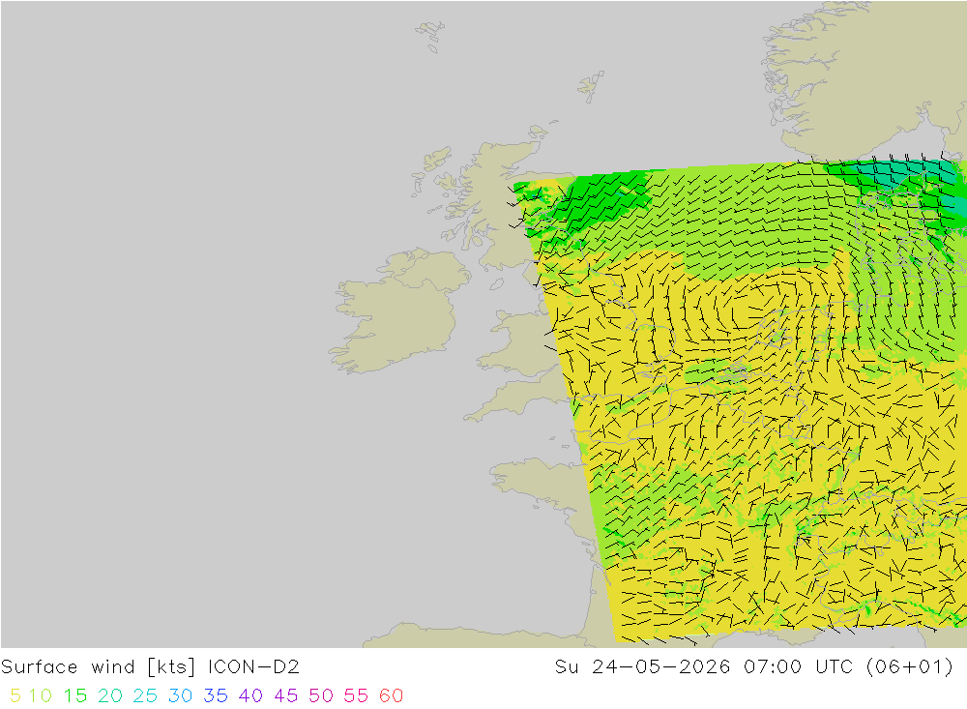Click the yellow '5' knots legend value
Screen dimensions: 967x709
click(15, 695)
